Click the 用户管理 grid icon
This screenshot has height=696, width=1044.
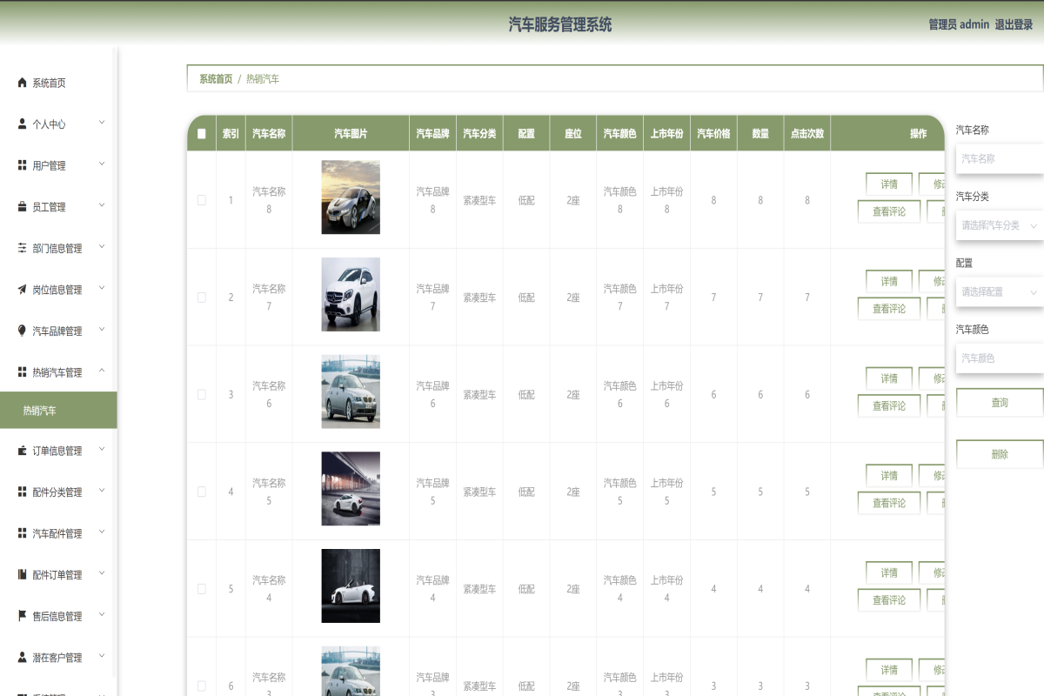click(20, 165)
